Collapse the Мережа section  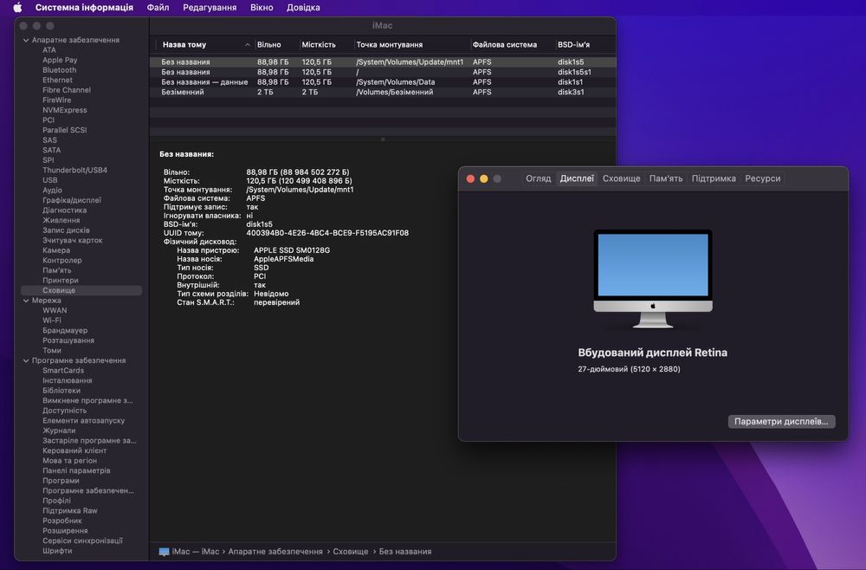coord(26,301)
